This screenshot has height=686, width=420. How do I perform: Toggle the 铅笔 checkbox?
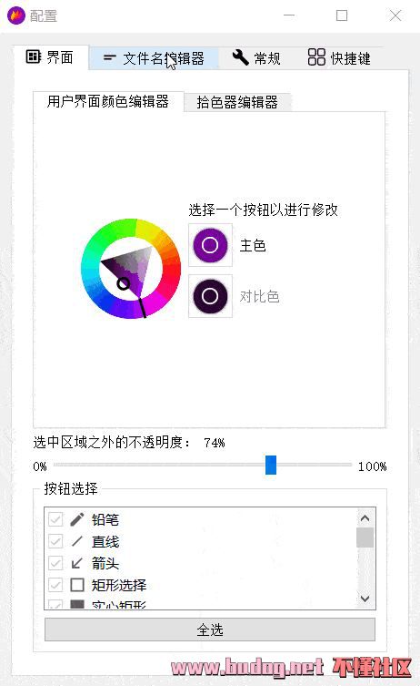[55, 519]
